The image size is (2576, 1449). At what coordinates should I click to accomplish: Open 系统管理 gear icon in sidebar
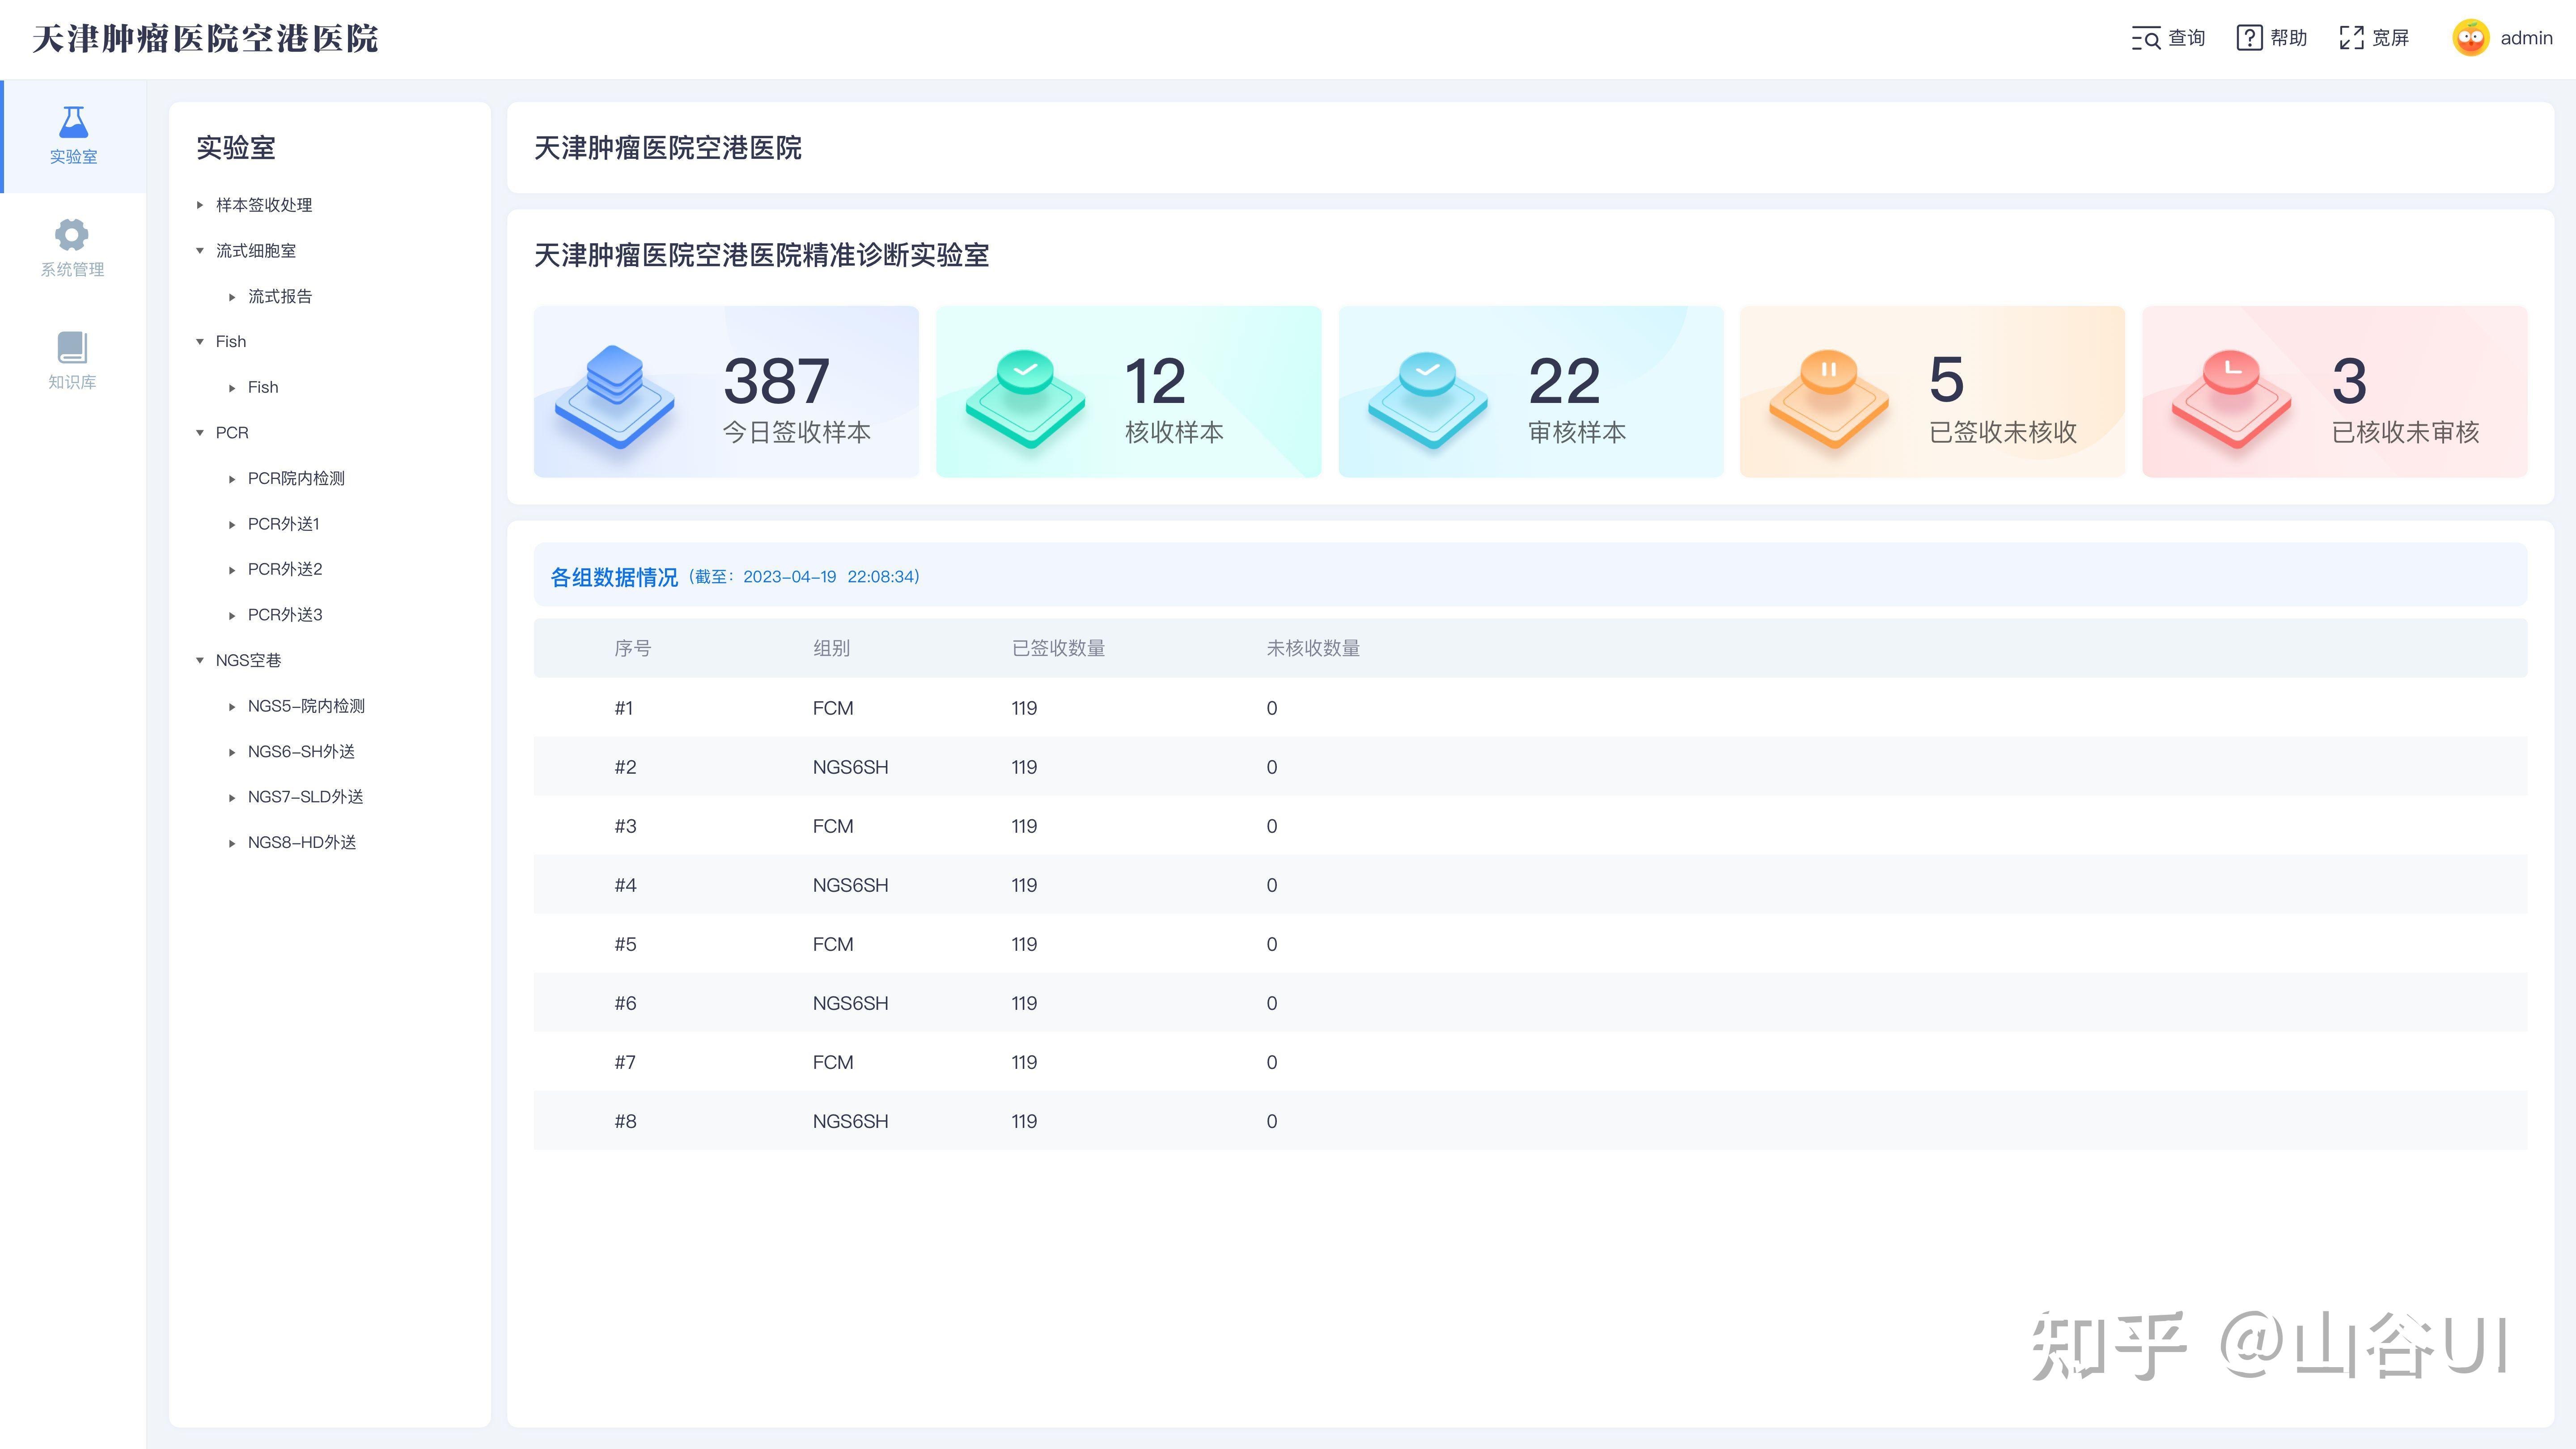71,235
